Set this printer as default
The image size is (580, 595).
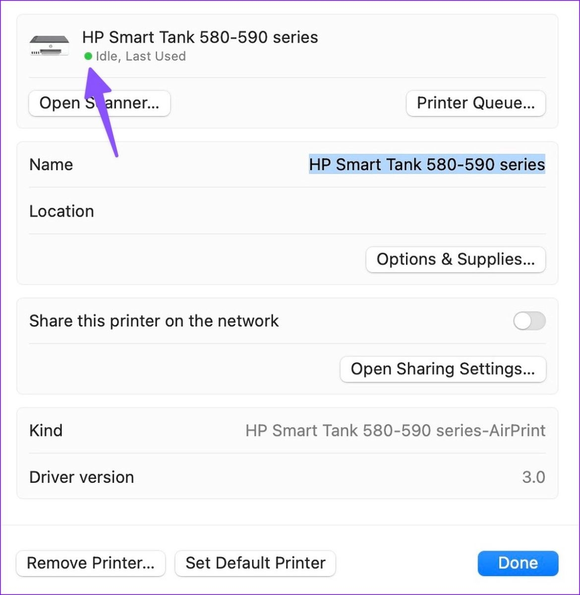click(255, 563)
